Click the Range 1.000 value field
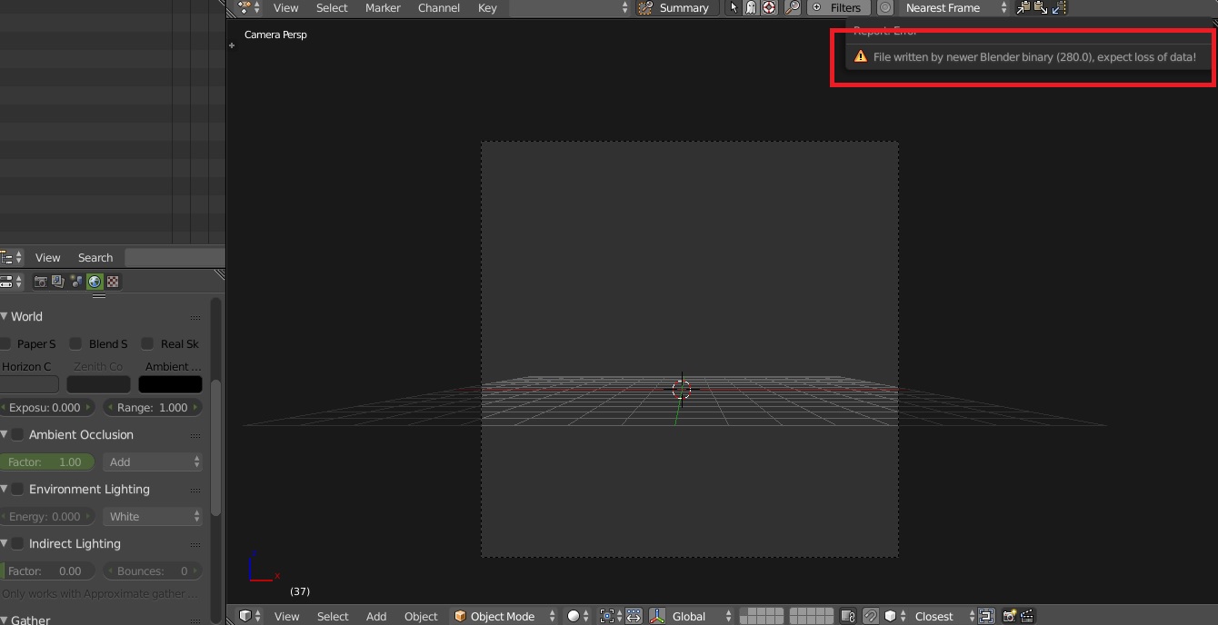This screenshot has height=625, width=1218. (x=153, y=408)
